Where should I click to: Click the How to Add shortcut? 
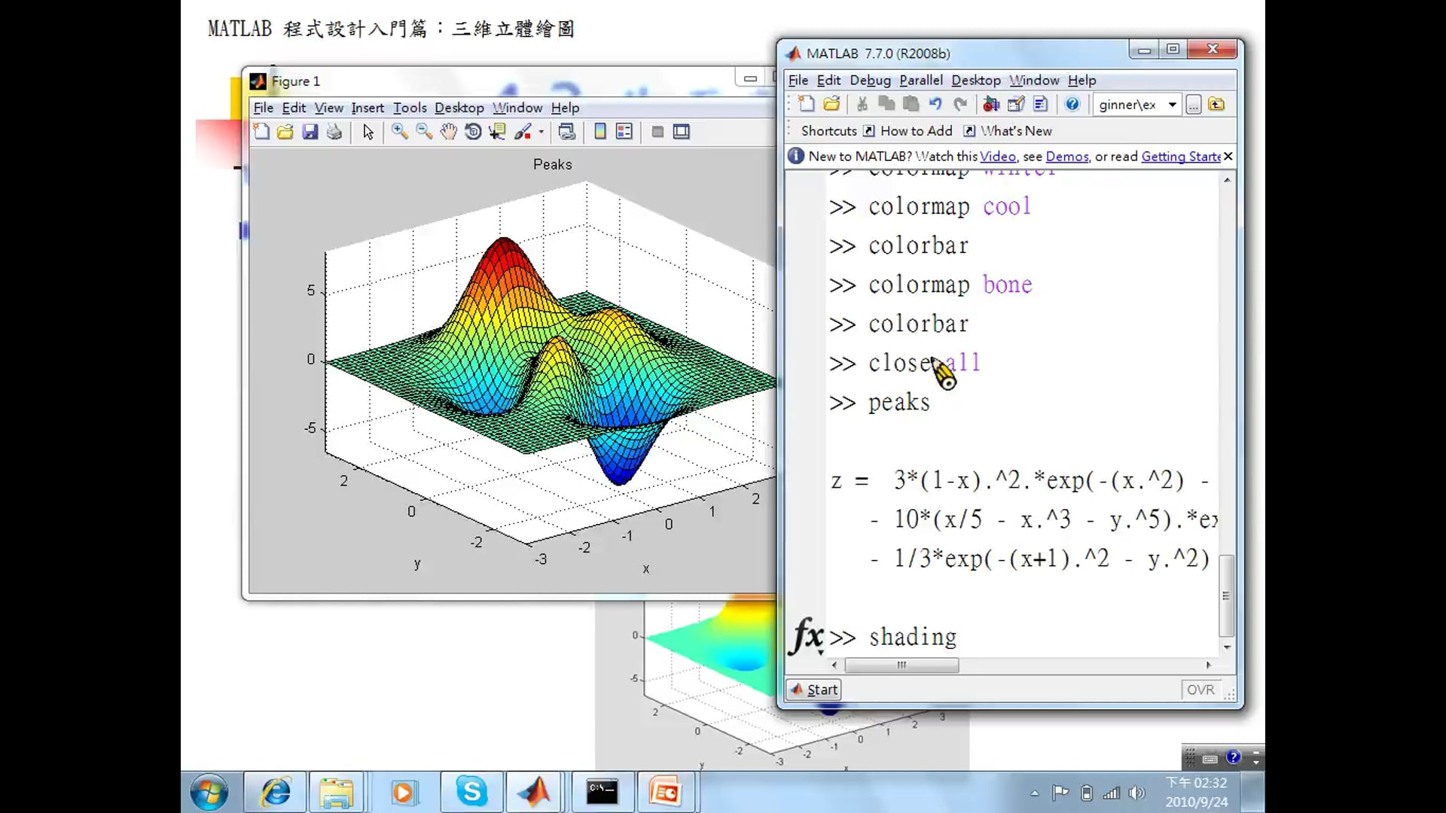916,131
